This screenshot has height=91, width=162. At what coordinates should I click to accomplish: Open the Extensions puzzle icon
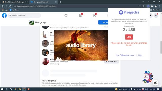tap(152, 6)
